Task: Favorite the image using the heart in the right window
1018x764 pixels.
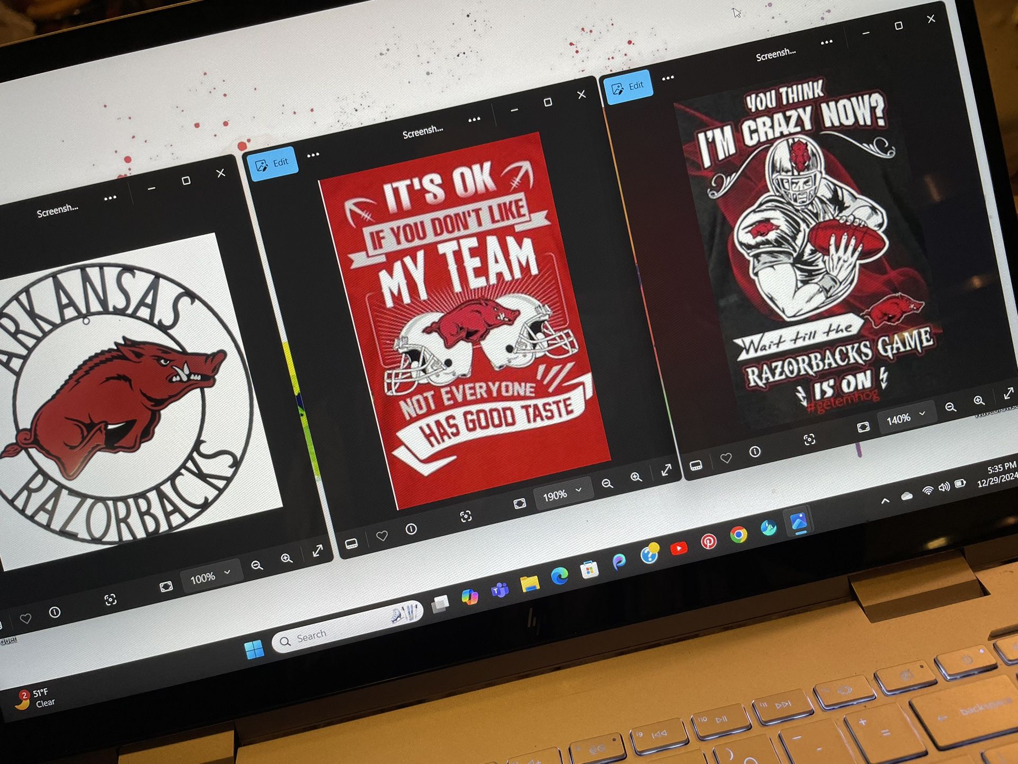Action: pos(726,458)
